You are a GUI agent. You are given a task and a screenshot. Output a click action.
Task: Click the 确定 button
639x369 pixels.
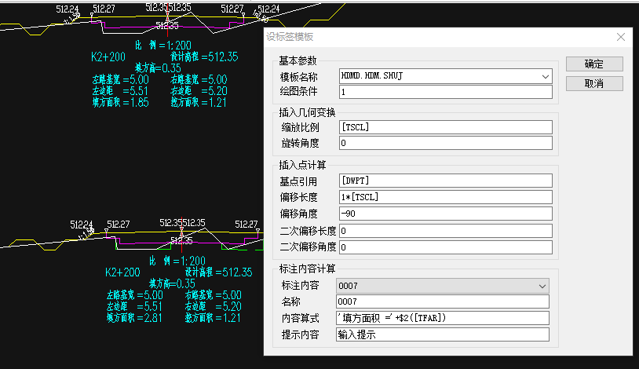(594, 64)
